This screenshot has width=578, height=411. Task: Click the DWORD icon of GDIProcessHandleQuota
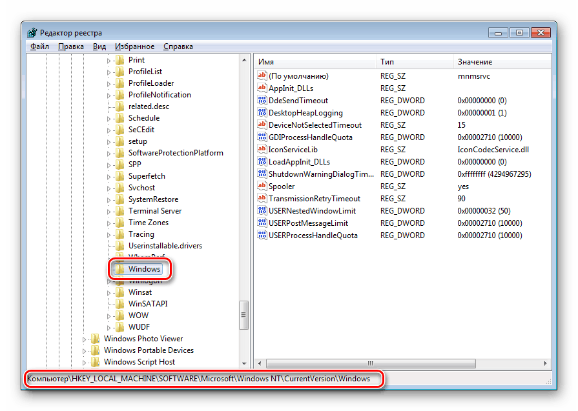click(262, 137)
